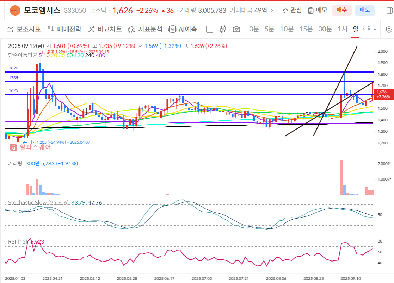Switch to 1시 hourly timeframe
This screenshot has width=394, height=283.
[x=342, y=29]
